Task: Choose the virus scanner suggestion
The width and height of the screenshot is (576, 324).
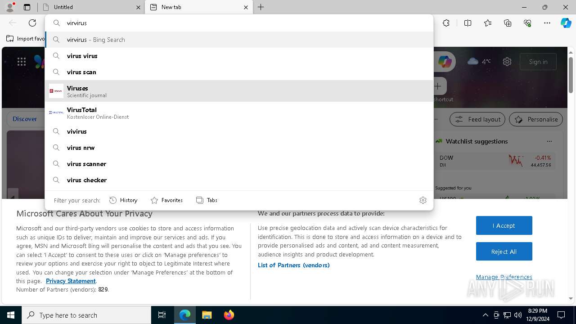Action: 239,164
